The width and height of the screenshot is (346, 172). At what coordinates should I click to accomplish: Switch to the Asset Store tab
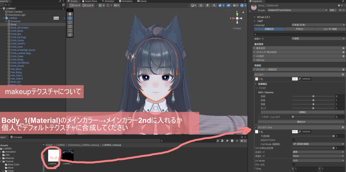pos(89,1)
